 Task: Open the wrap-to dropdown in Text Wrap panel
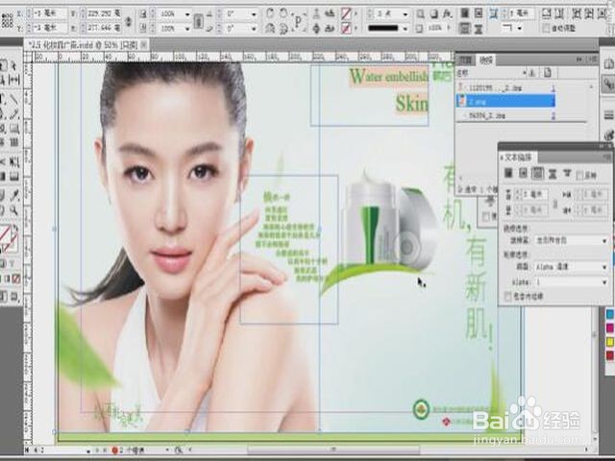pyautogui.click(x=571, y=240)
